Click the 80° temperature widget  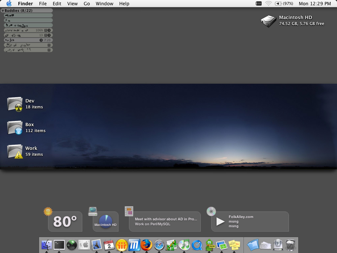[65, 222]
